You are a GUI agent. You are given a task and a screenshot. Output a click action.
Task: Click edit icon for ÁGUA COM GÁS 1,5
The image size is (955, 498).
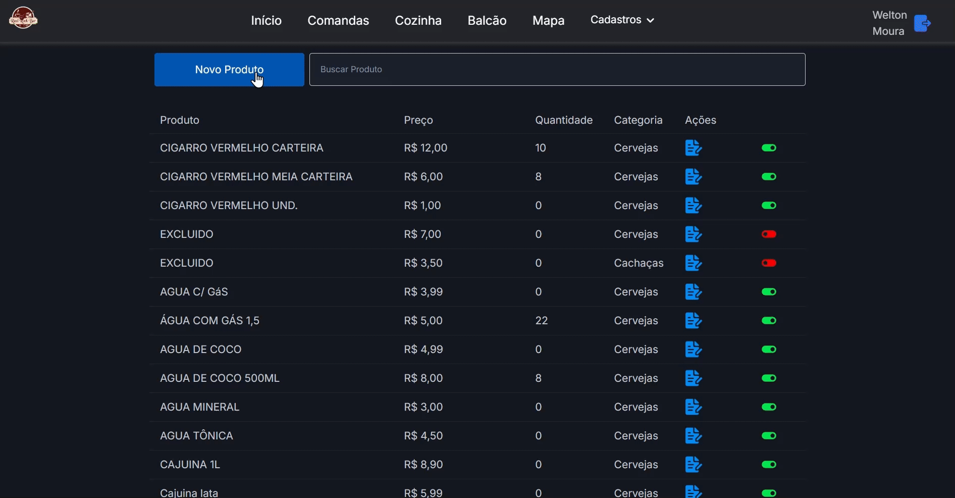click(693, 321)
